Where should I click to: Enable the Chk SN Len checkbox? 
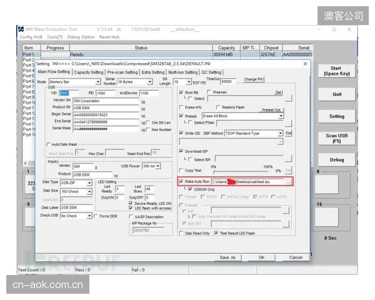147,122
